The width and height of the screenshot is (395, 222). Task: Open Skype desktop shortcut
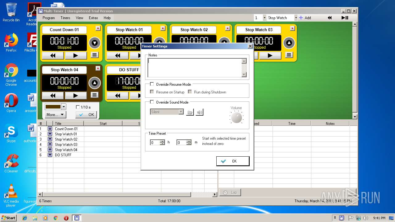[x=11, y=134]
